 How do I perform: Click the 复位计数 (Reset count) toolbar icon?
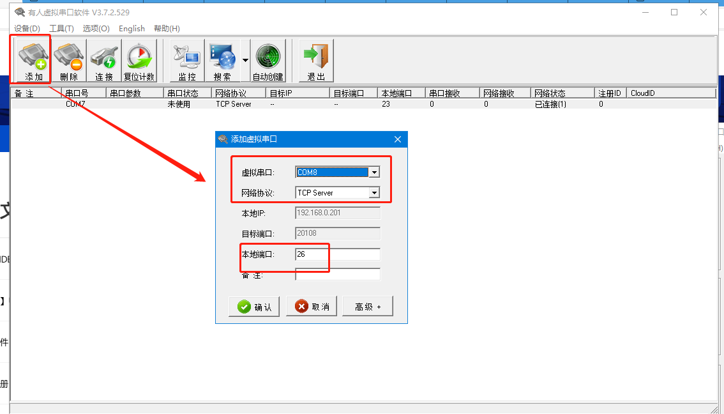[x=139, y=61]
